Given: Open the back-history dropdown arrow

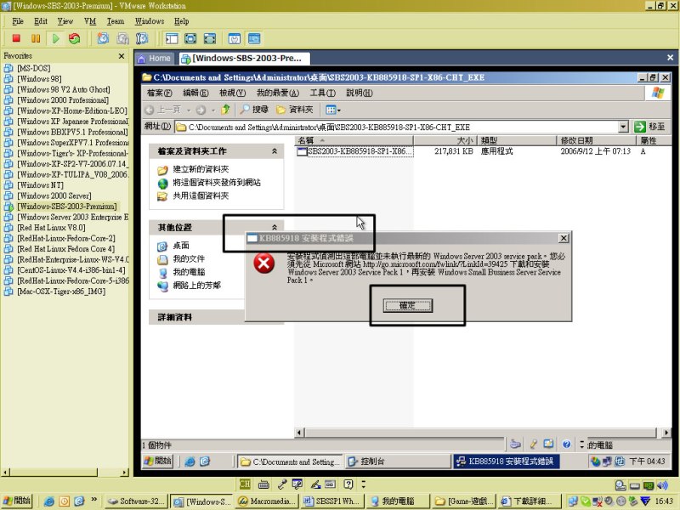Looking at the screenshot, I should [188, 110].
